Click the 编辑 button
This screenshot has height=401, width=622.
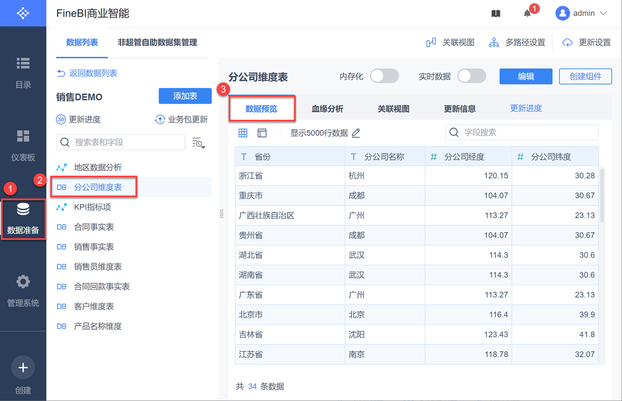pos(526,76)
